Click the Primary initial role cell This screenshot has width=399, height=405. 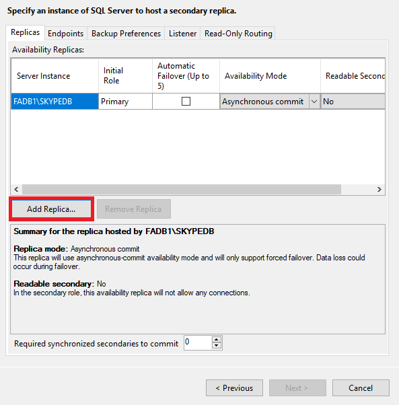click(x=125, y=102)
